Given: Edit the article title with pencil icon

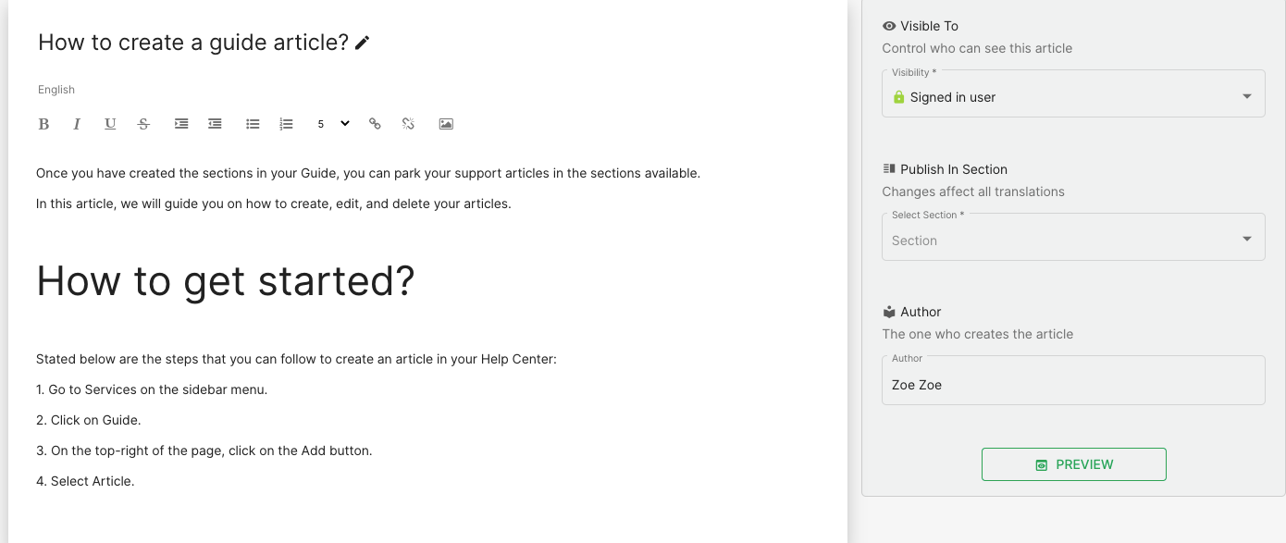Looking at the screenshot, I should click(x=363, y=43).
